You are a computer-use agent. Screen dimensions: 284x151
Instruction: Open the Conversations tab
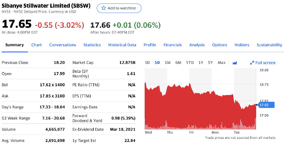(x=63, y=45)
